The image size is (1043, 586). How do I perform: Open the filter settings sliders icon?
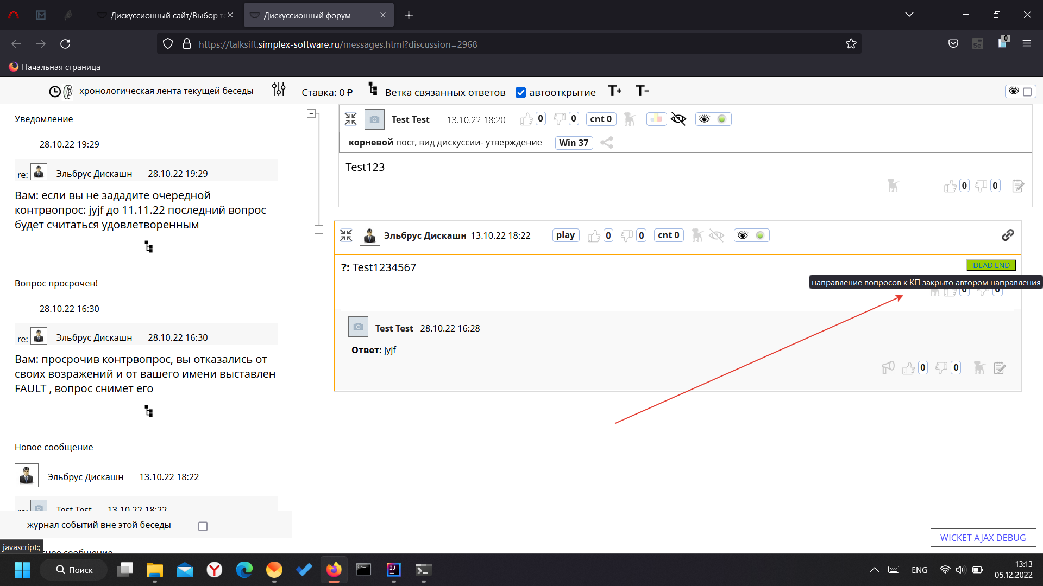[279, 90]
